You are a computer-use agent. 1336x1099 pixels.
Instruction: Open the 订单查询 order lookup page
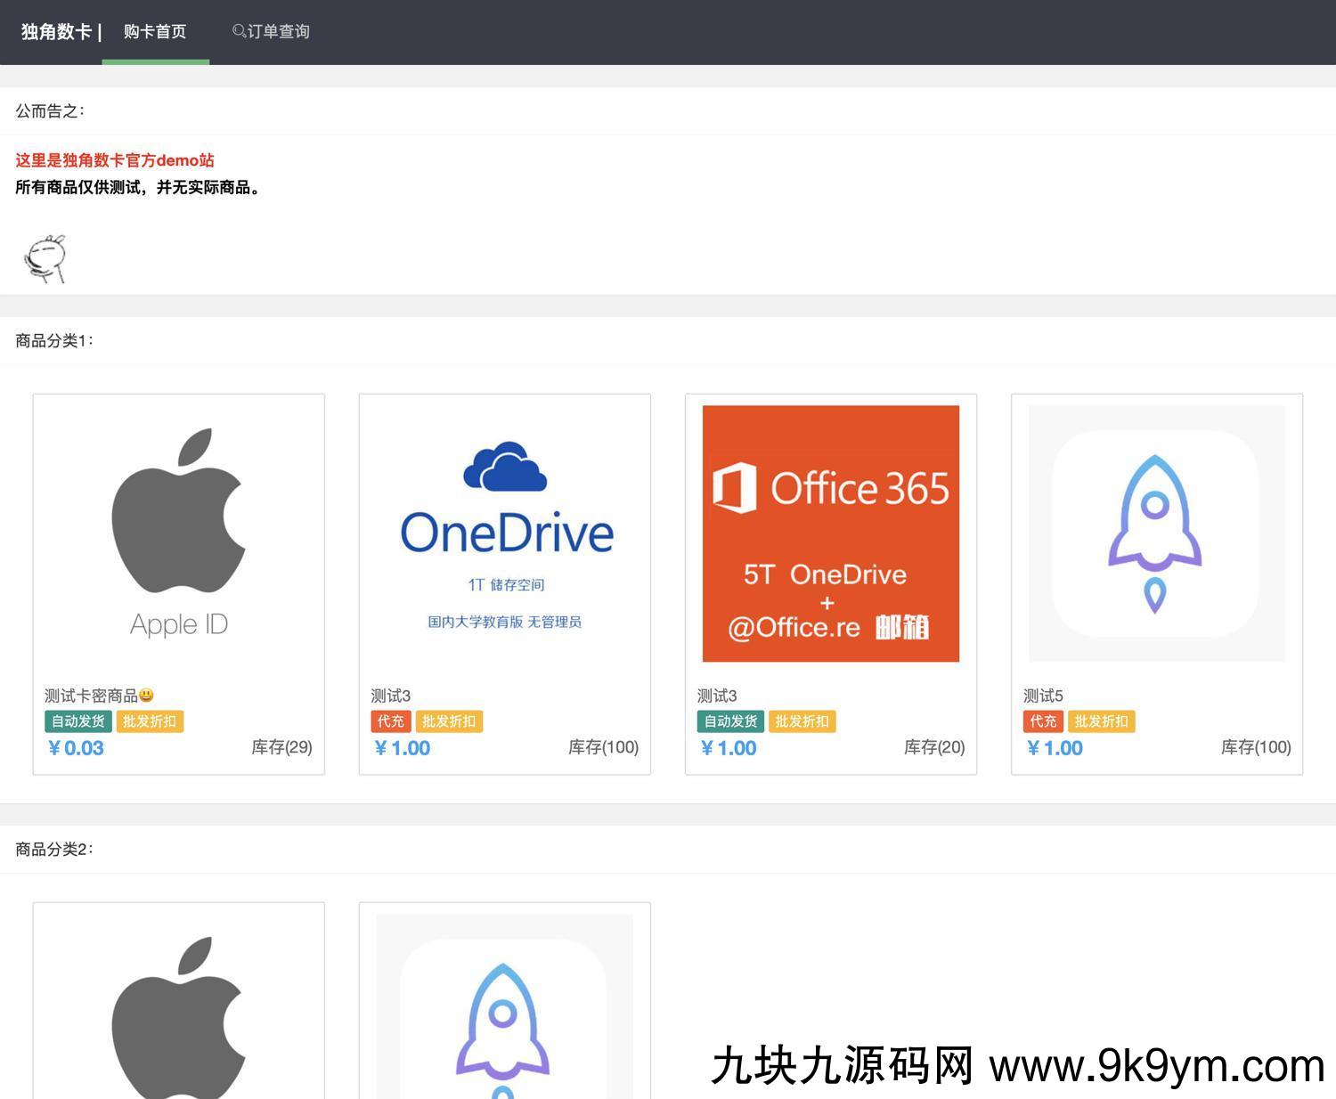pos(278,32)
